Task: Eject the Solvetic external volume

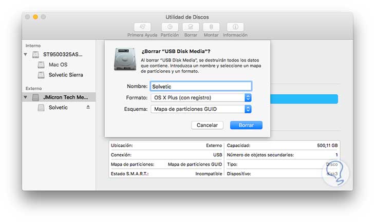Action: (88, 107)
